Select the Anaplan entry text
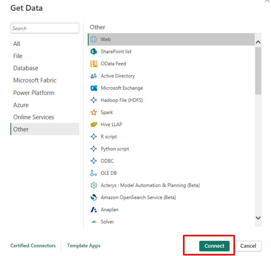This screenshot has height=256, width=271. pos(109,210)
